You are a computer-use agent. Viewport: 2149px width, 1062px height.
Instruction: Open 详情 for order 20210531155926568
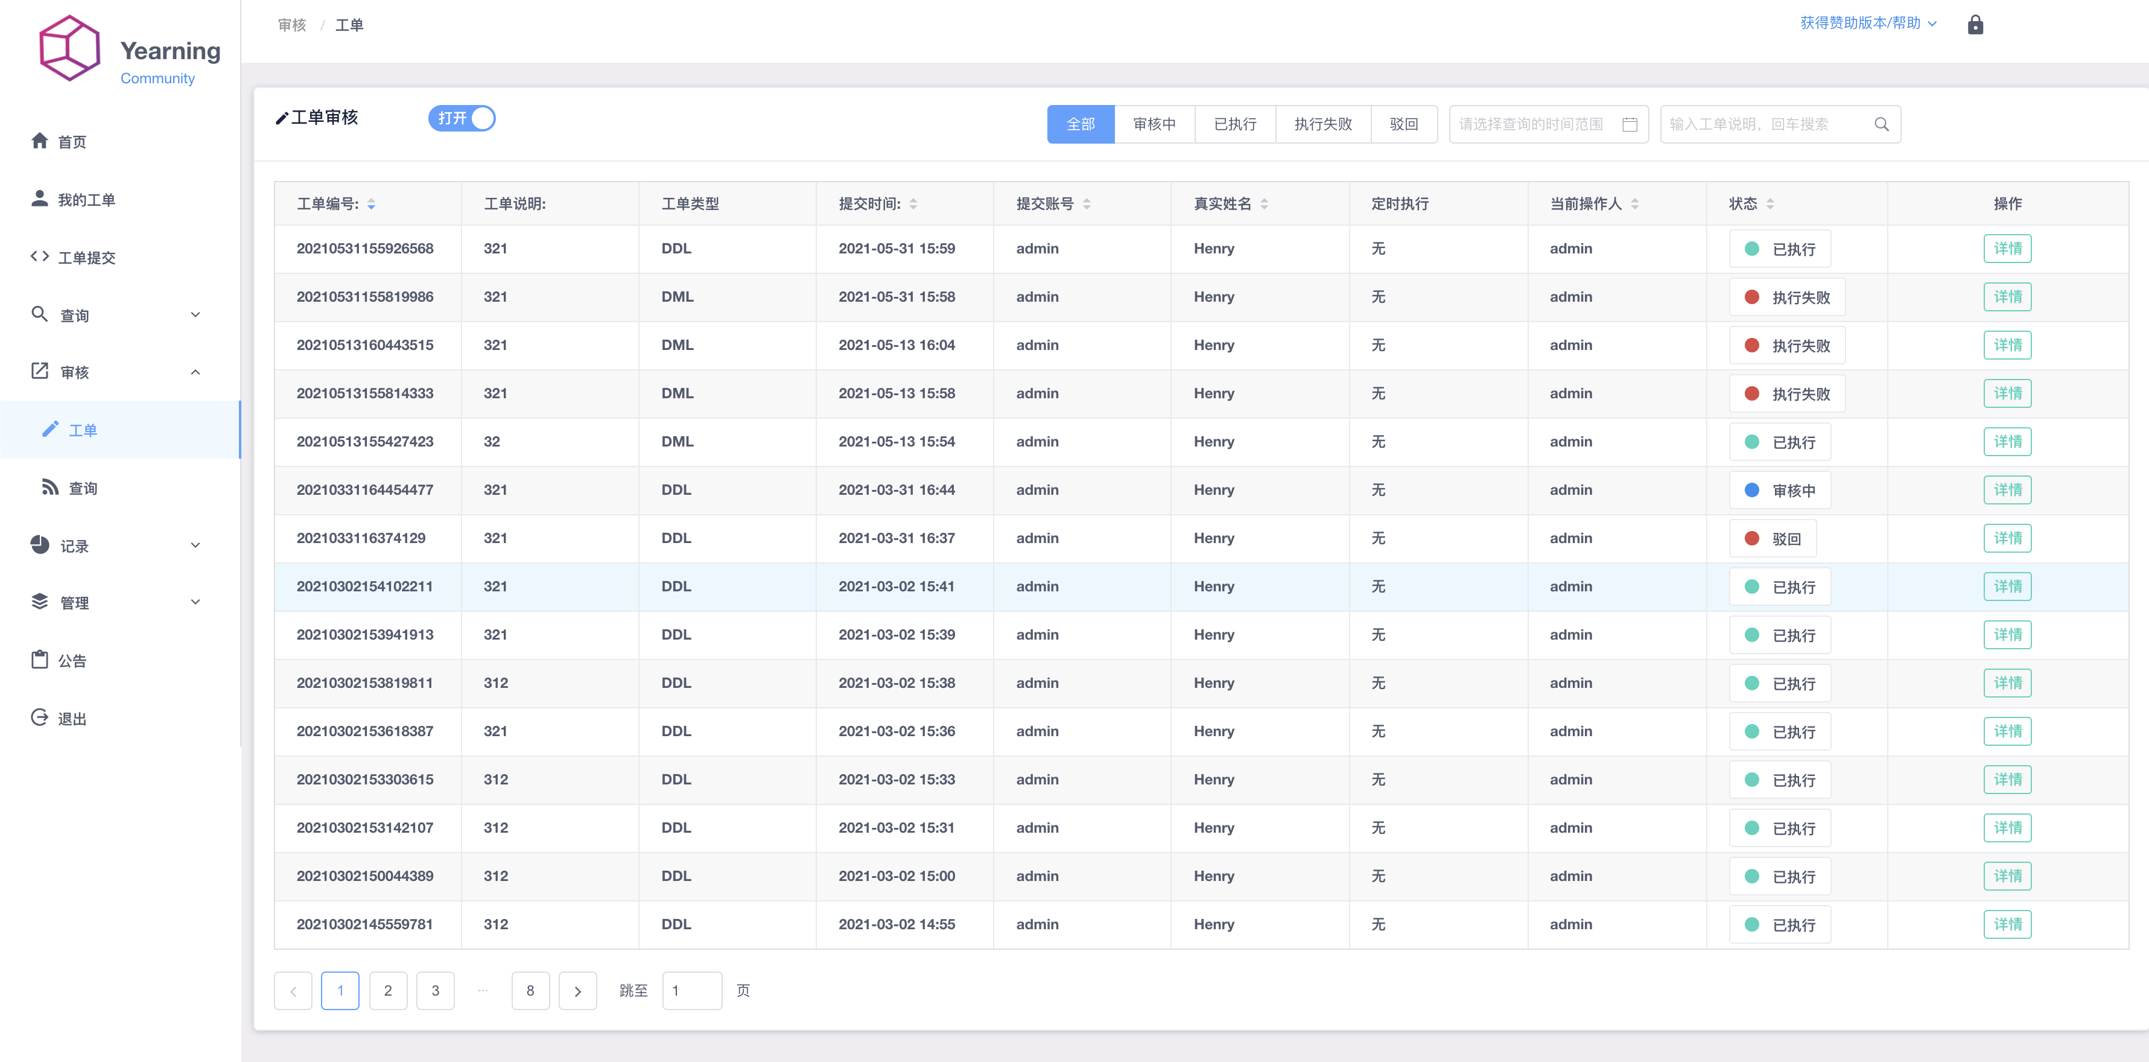point(2007,249)
